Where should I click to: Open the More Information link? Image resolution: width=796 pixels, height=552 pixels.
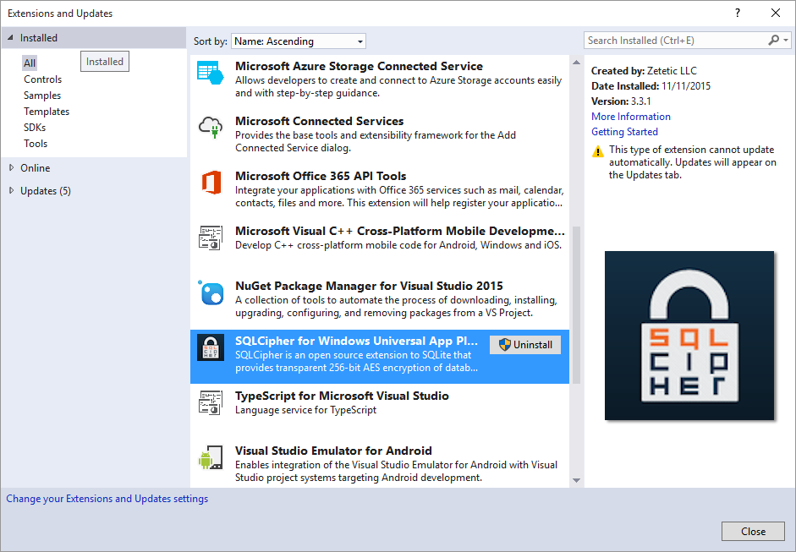630,116
